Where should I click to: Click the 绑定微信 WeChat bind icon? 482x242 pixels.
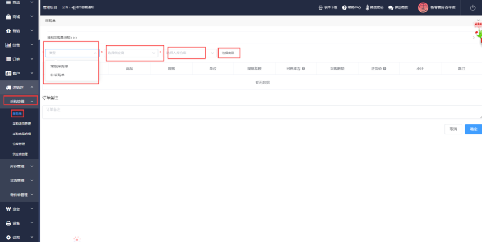[x=391, y=8]
